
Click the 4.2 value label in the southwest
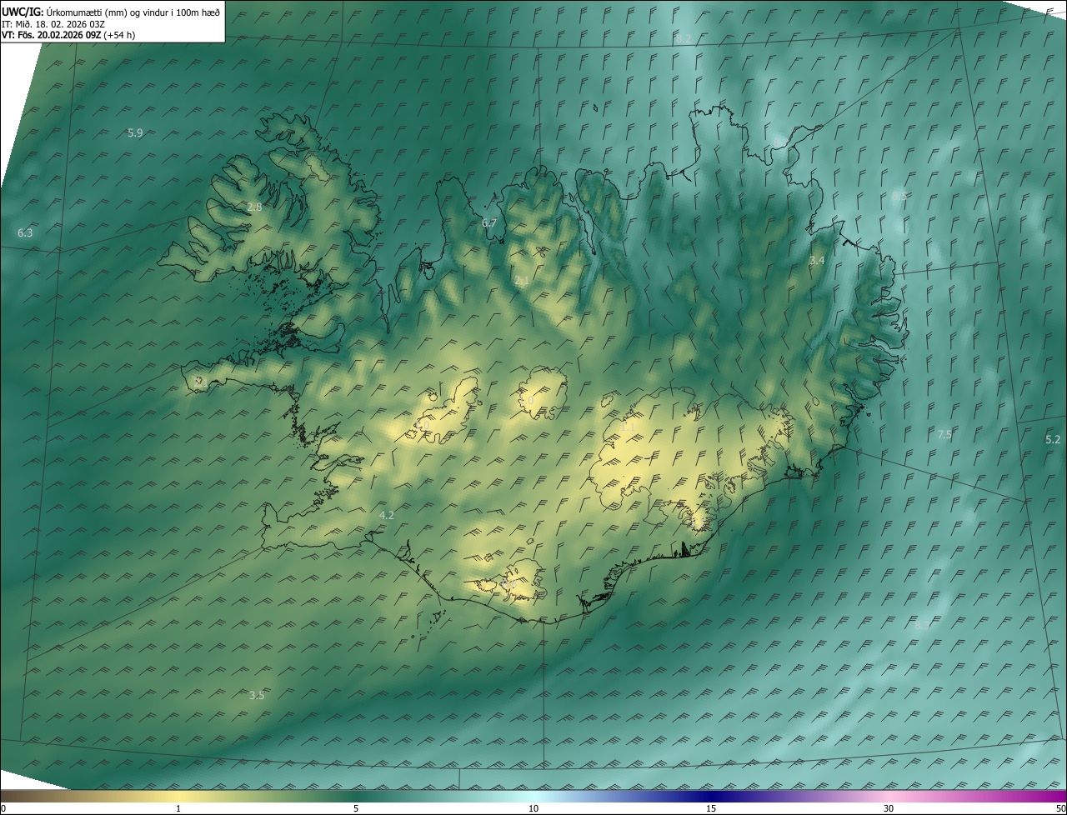coord(386,515)
